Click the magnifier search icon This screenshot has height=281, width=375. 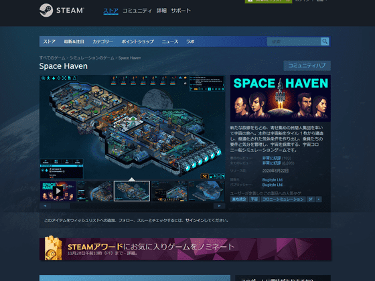325,41
